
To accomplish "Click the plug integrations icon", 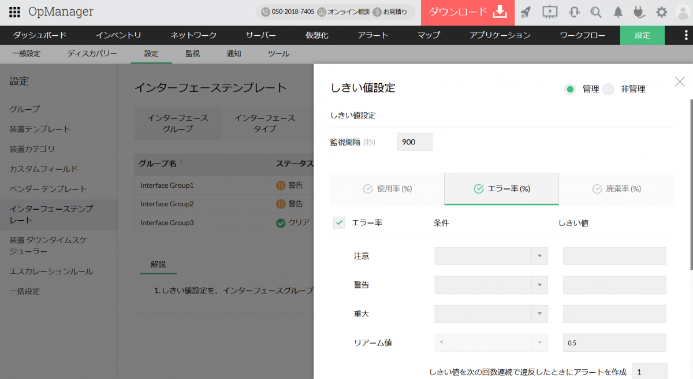I will coord(639,12).
